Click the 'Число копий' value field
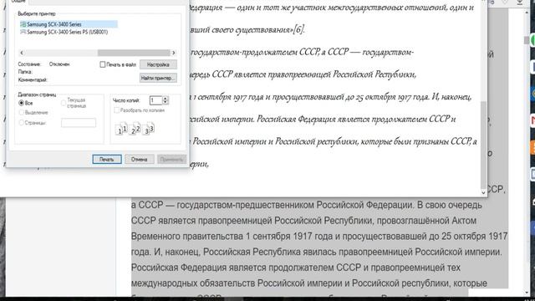535x301 pixels. coord(156,100)
